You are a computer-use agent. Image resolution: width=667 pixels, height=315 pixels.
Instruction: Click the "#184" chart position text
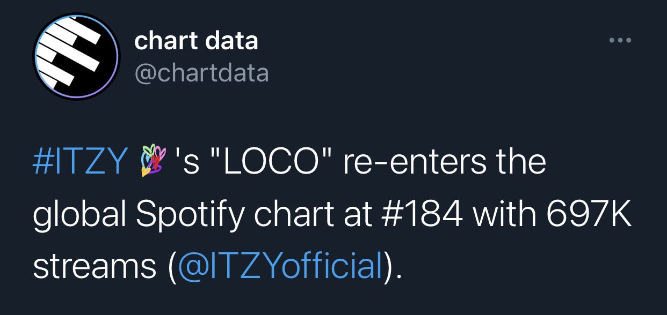coord(423,214)
